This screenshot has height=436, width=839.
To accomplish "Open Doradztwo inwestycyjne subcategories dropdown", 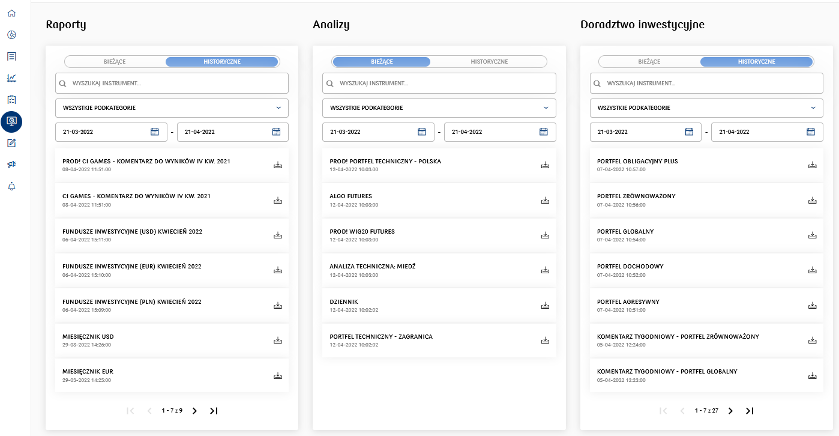I will [x=706, y=108].
